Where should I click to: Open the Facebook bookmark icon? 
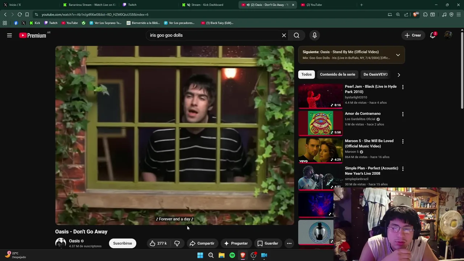[x=16, y=23]
